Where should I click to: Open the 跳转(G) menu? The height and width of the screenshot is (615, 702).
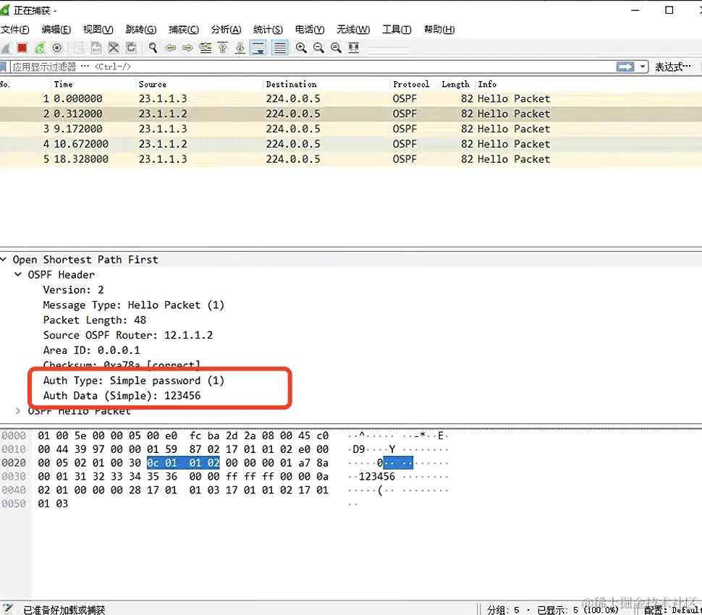point(141,30)
